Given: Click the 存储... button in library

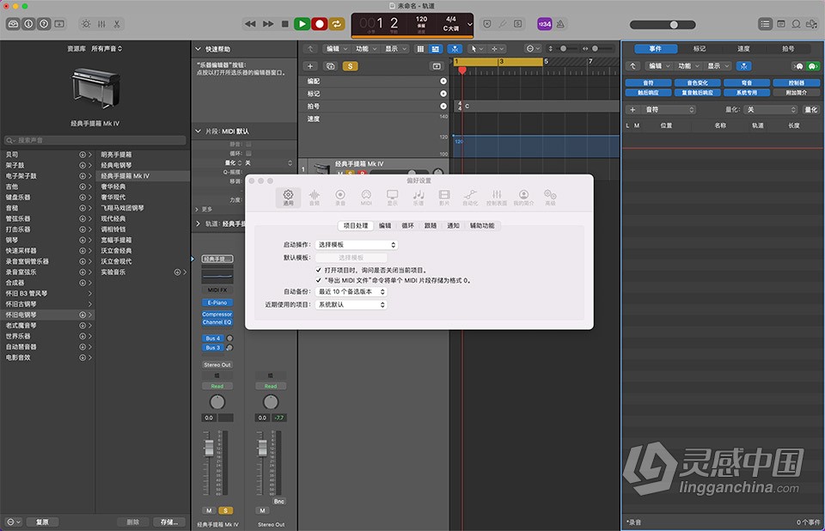Looking at the screenshot, I should point(169,522).
